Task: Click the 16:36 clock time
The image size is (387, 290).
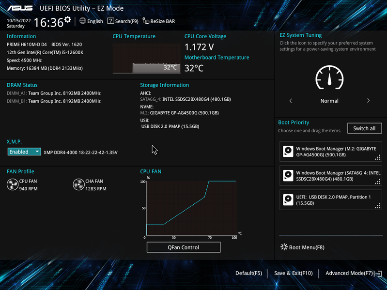Action: pyautogui.click(x=48, y=22)
